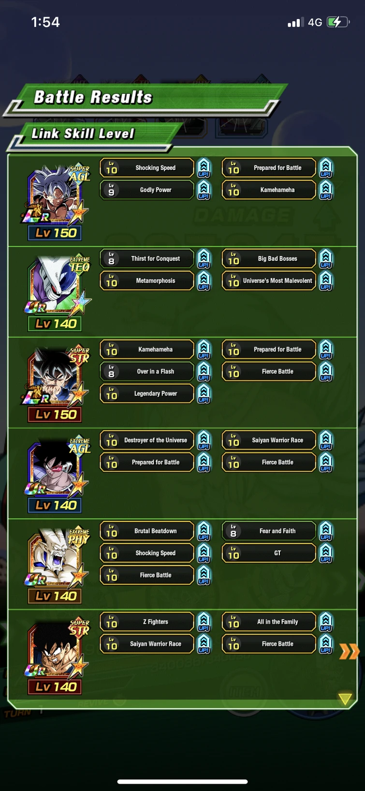The width and height of the screenshot is (365, 791).
Task: Tap the Z Fighters link skill
Action: coord(147,622)
